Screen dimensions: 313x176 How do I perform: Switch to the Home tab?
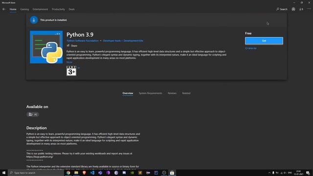(x=13, y=9)
